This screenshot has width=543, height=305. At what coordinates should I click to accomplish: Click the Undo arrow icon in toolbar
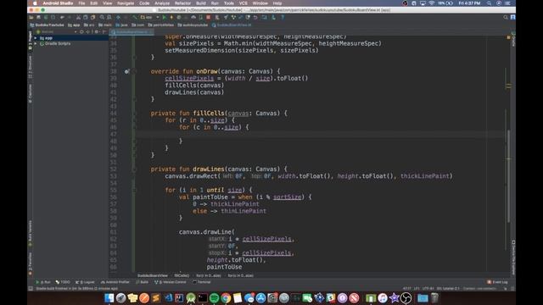tap(62, 17)
